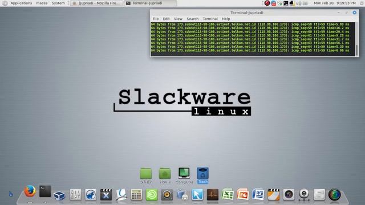365x205 pixels.
Task: Open the Home folder on desktop
Action: point(165,176)
